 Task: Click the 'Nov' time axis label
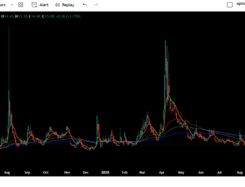pyautogui.click(x=67, y=172)
